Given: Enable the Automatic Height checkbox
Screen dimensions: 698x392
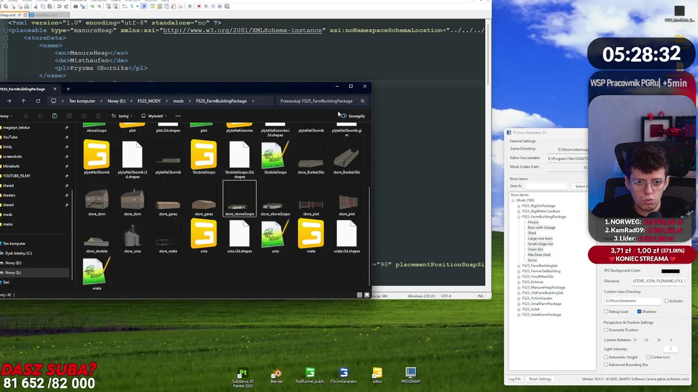Looking at the screenshot, I should point(606,357).
